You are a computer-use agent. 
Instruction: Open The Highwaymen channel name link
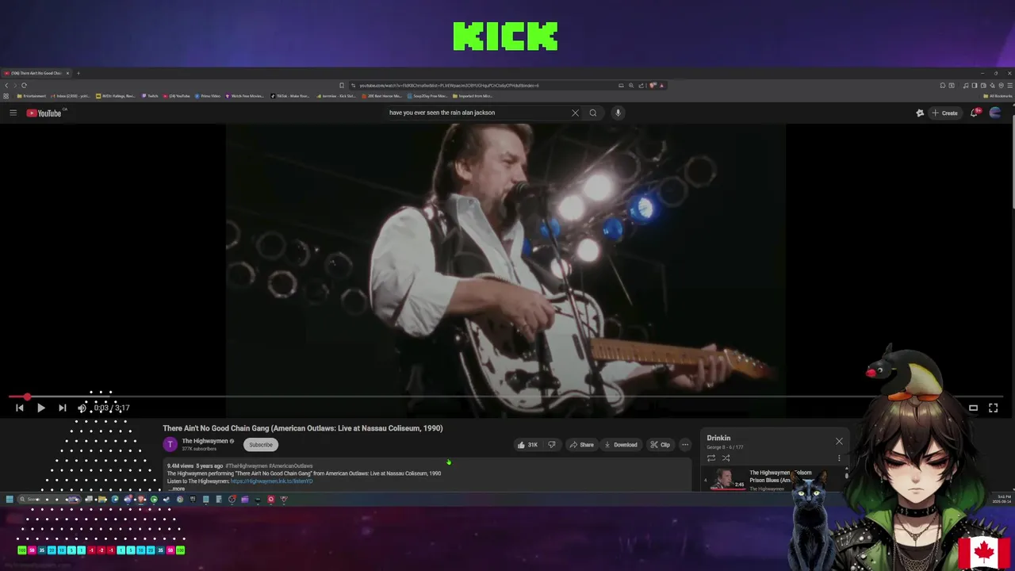pyautogui.click(x=205, y=441)
